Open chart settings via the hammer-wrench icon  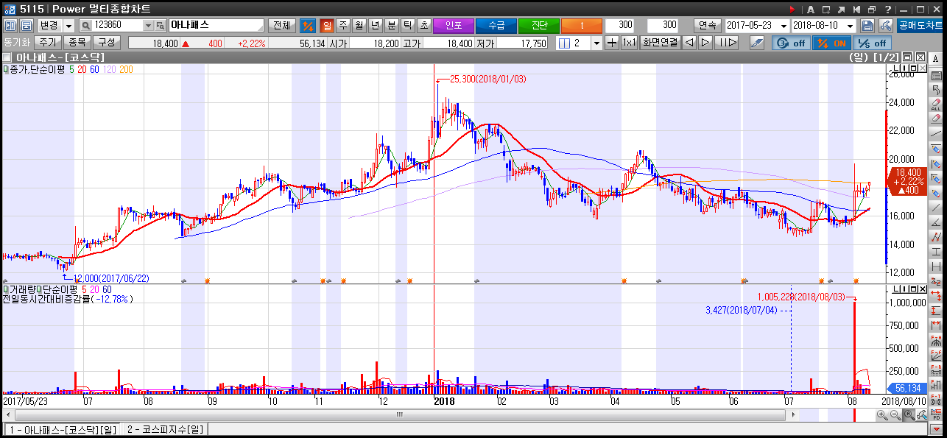pos(884,25)
